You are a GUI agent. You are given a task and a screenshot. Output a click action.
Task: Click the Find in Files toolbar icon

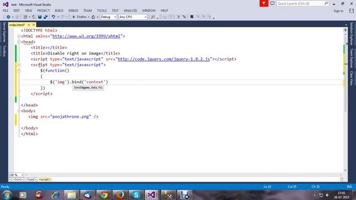click(x=153, y=17)
